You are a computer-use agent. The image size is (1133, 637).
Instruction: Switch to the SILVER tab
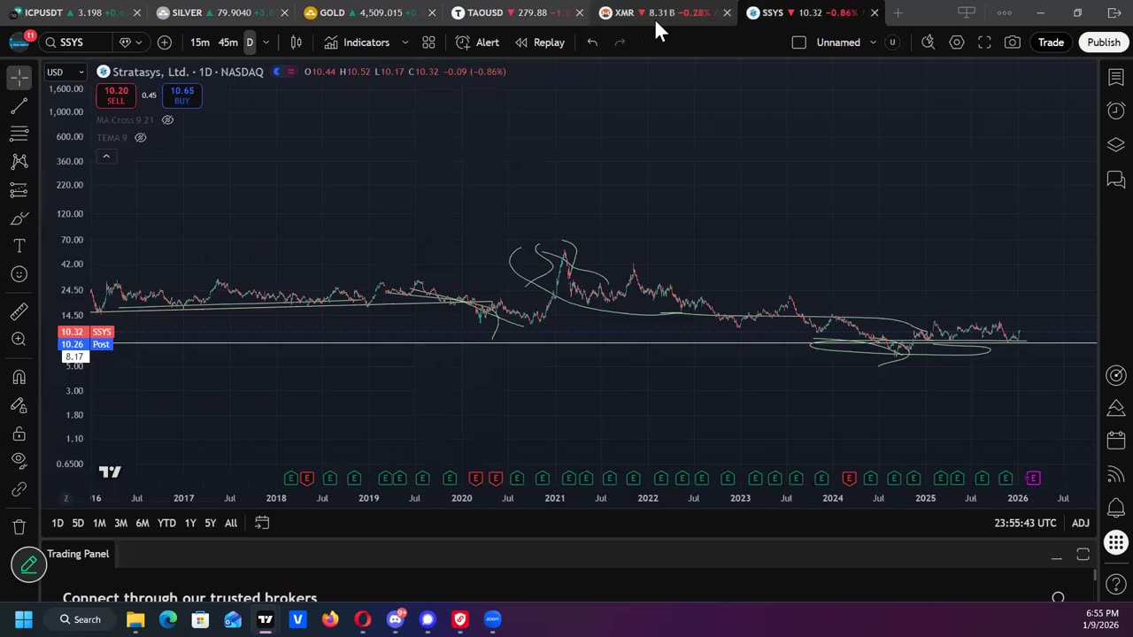[221, 13]
